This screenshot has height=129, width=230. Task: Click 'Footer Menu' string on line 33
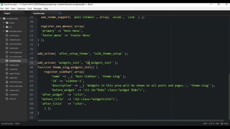[80, 35]
